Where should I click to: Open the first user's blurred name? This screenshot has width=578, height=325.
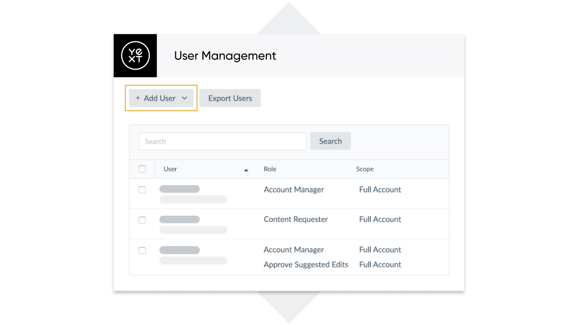click(180, 189)
